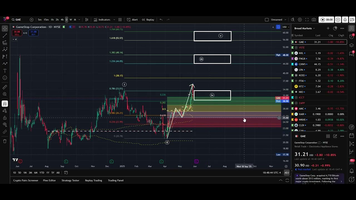This screenshot has width=356, height=200.
Task: Toggle the blue auto-fit scale button
Action: click(x=278, y=27)
